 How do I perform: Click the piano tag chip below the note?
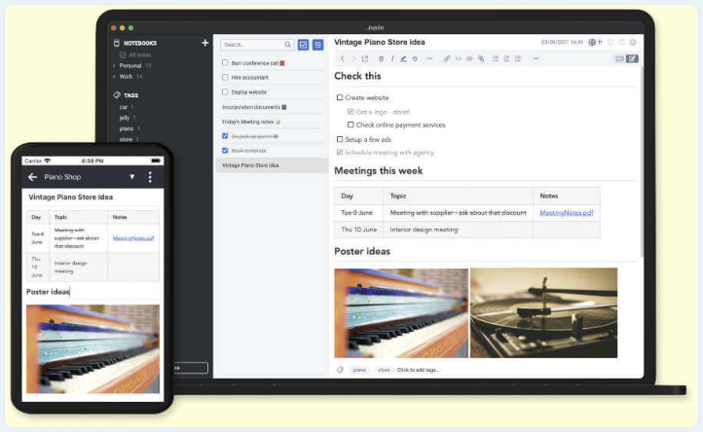click(359, 370)
